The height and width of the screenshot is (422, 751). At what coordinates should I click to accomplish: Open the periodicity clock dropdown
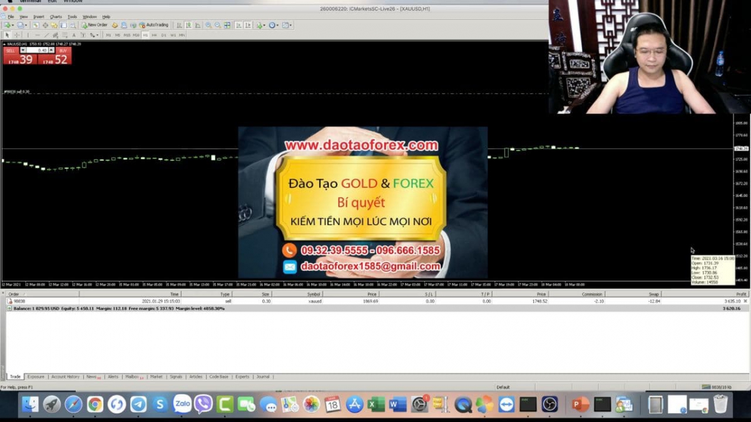pyautogui.click(x=274, y=25)
